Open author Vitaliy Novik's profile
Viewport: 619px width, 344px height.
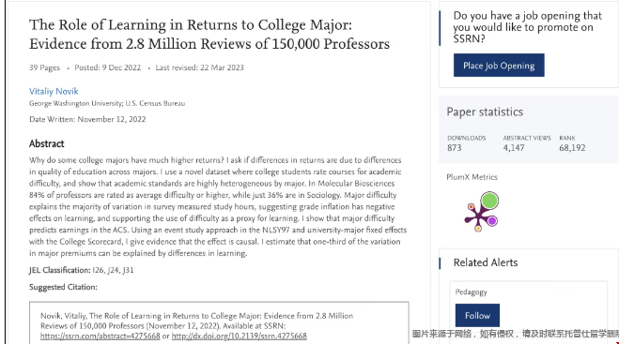(x=54, y=92)
